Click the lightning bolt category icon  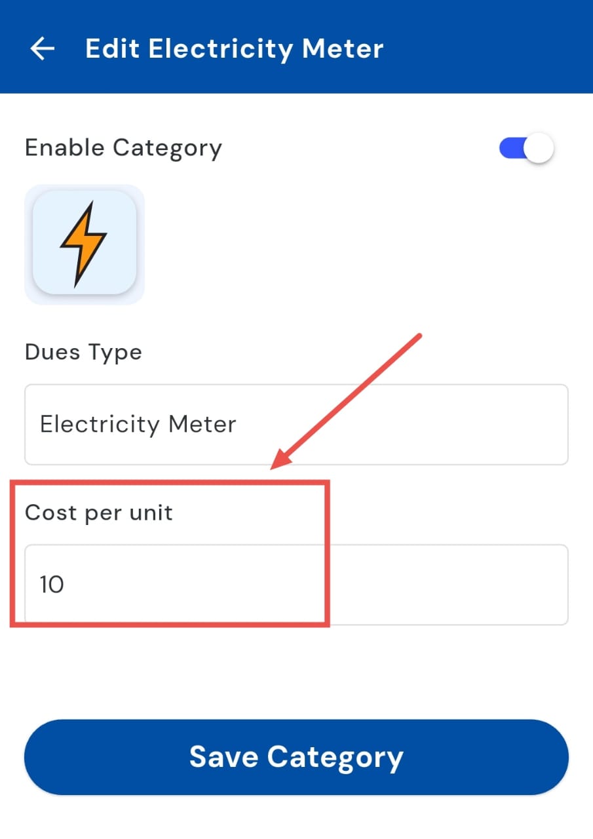point(84,244)
